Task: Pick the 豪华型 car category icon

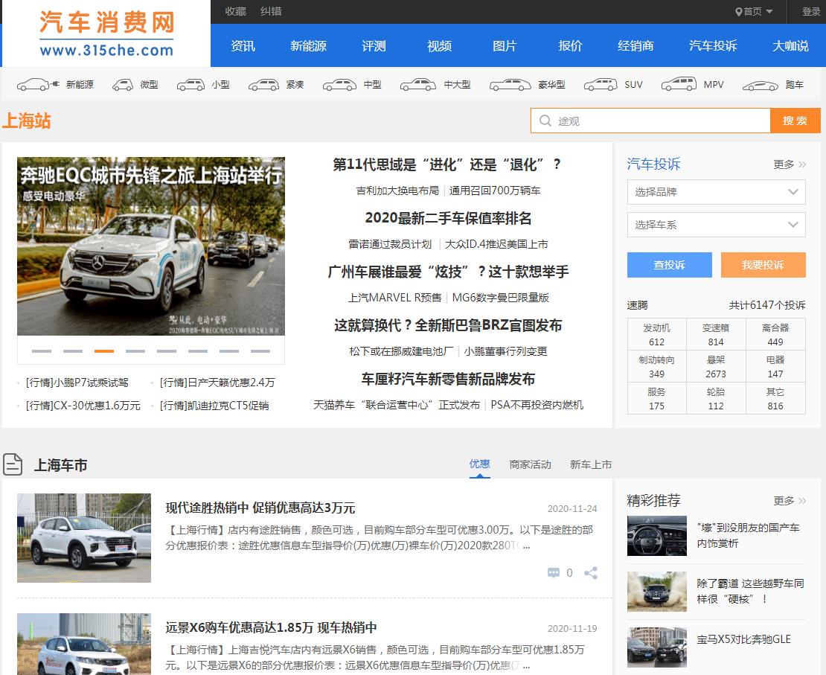Action: [510, 84]
